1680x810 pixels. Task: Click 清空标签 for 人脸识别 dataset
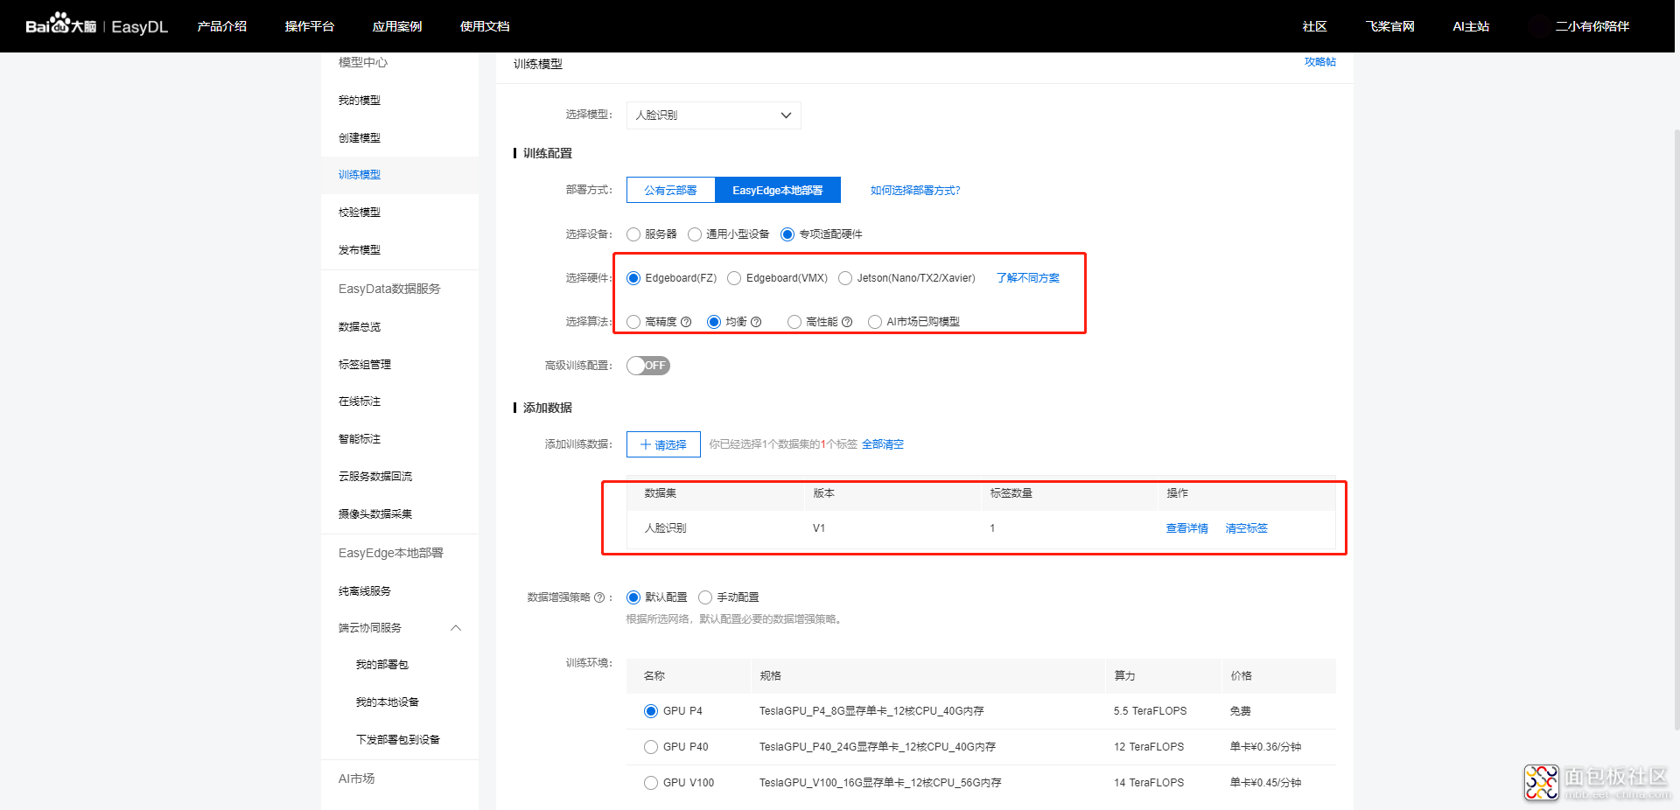point(1247,528)
